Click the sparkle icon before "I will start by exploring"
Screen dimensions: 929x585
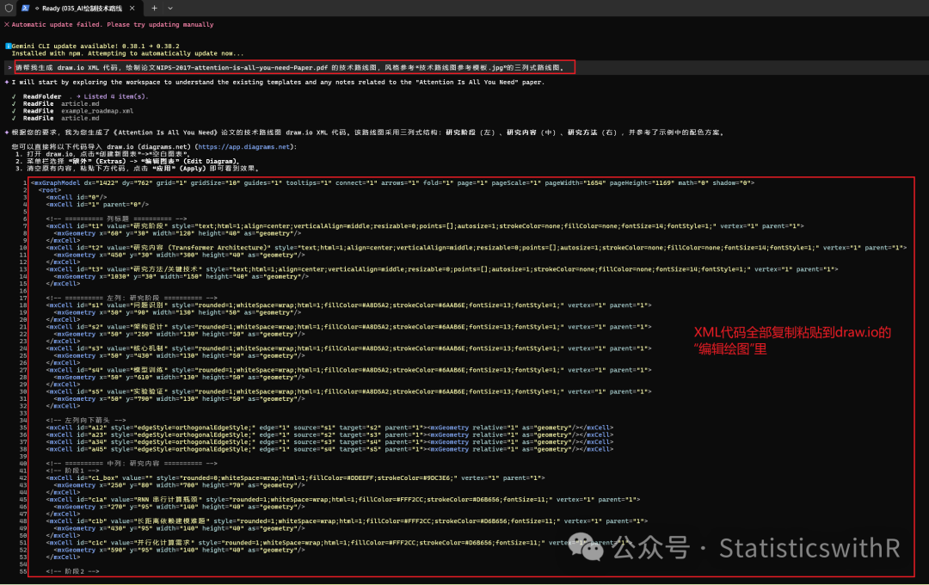click(7, 82)
